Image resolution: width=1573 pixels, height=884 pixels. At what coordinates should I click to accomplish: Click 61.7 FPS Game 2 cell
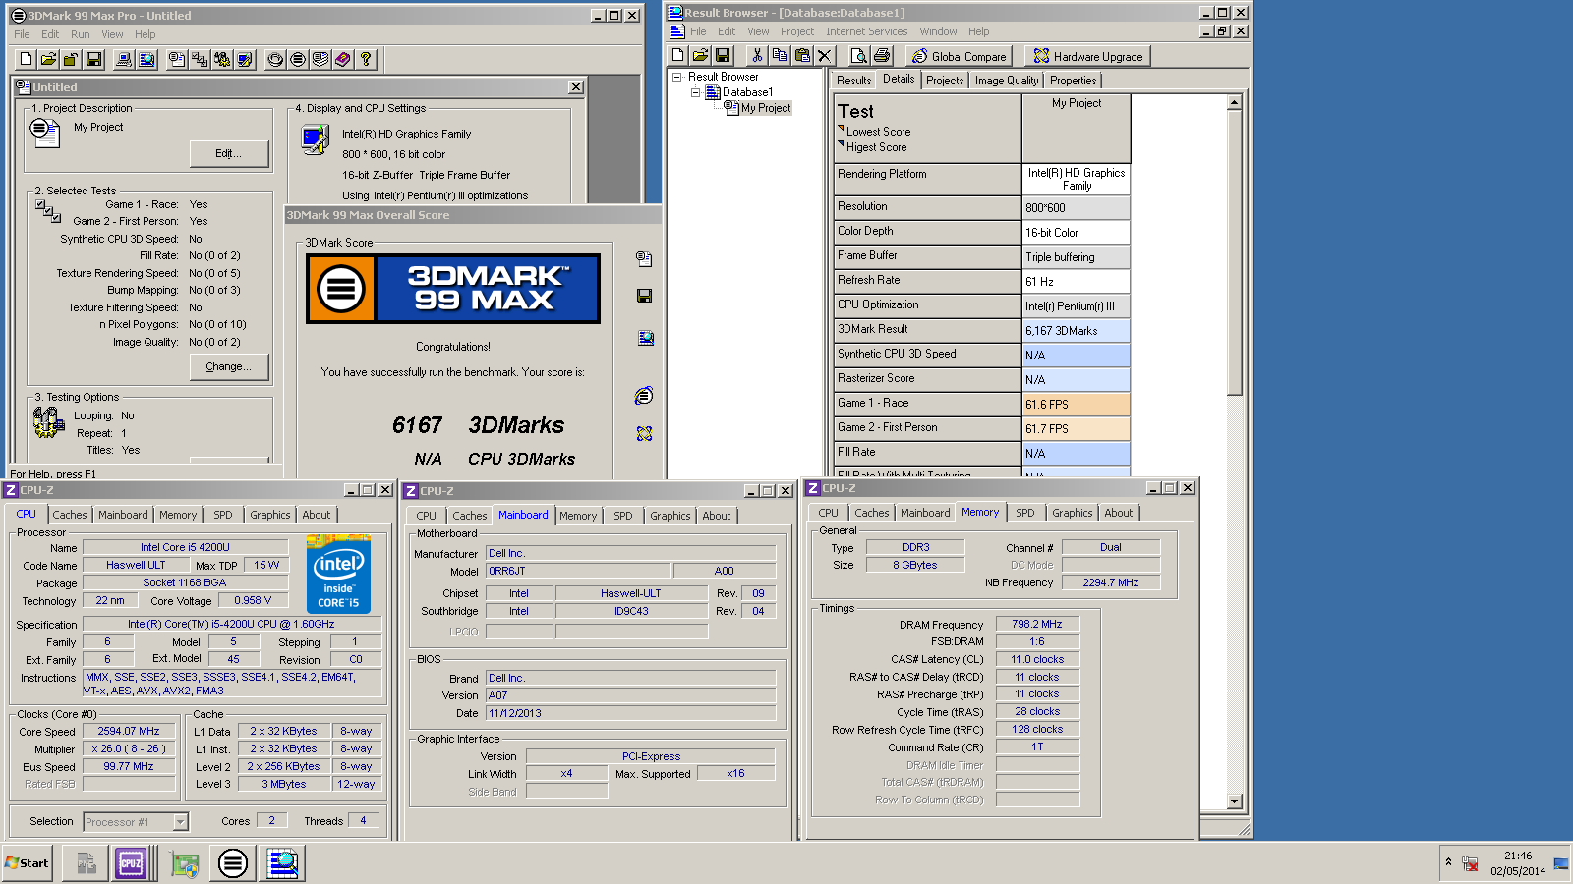coord(1077,429)
